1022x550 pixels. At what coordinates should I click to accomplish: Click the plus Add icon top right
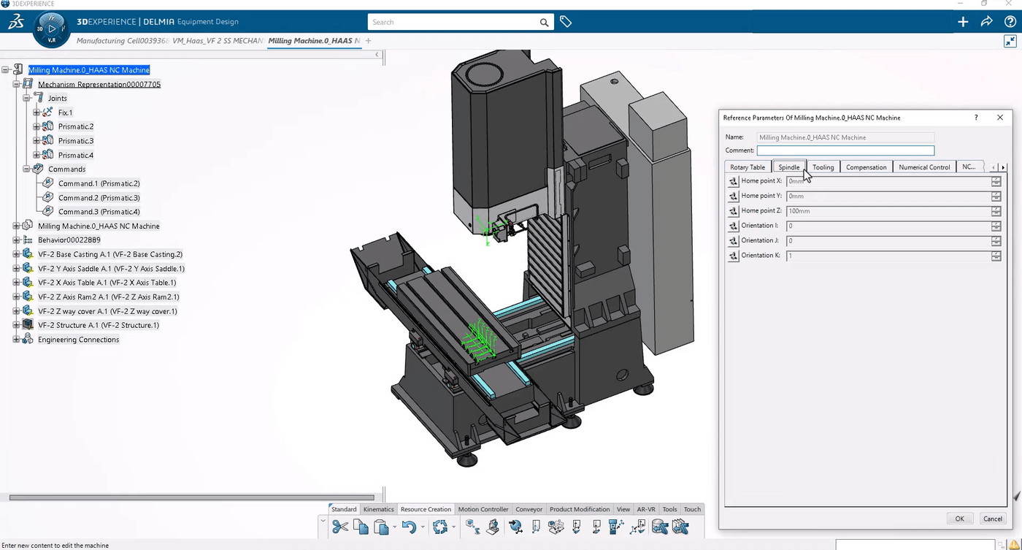coord(963,22)
